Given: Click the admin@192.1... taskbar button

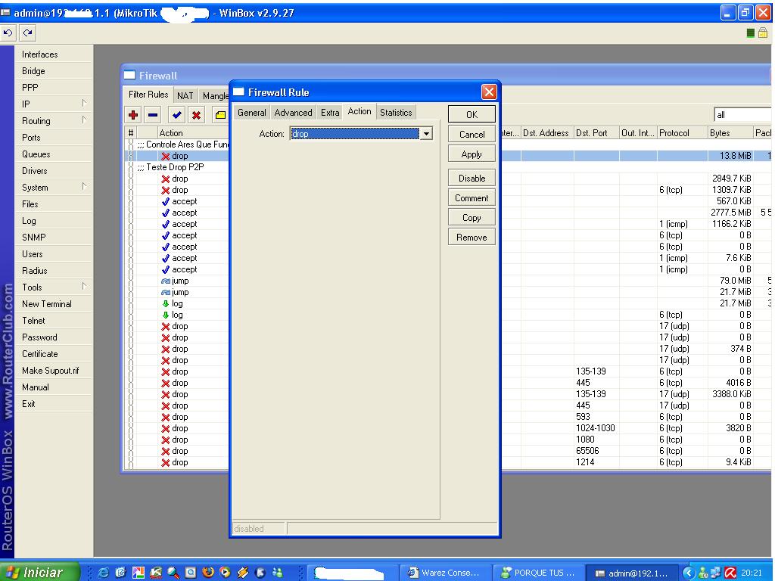Looking at the screenshot, I should click(x=632, y=573).
